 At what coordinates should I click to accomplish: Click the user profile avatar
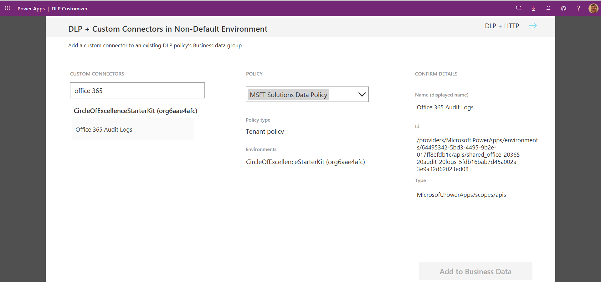point(593,8)
